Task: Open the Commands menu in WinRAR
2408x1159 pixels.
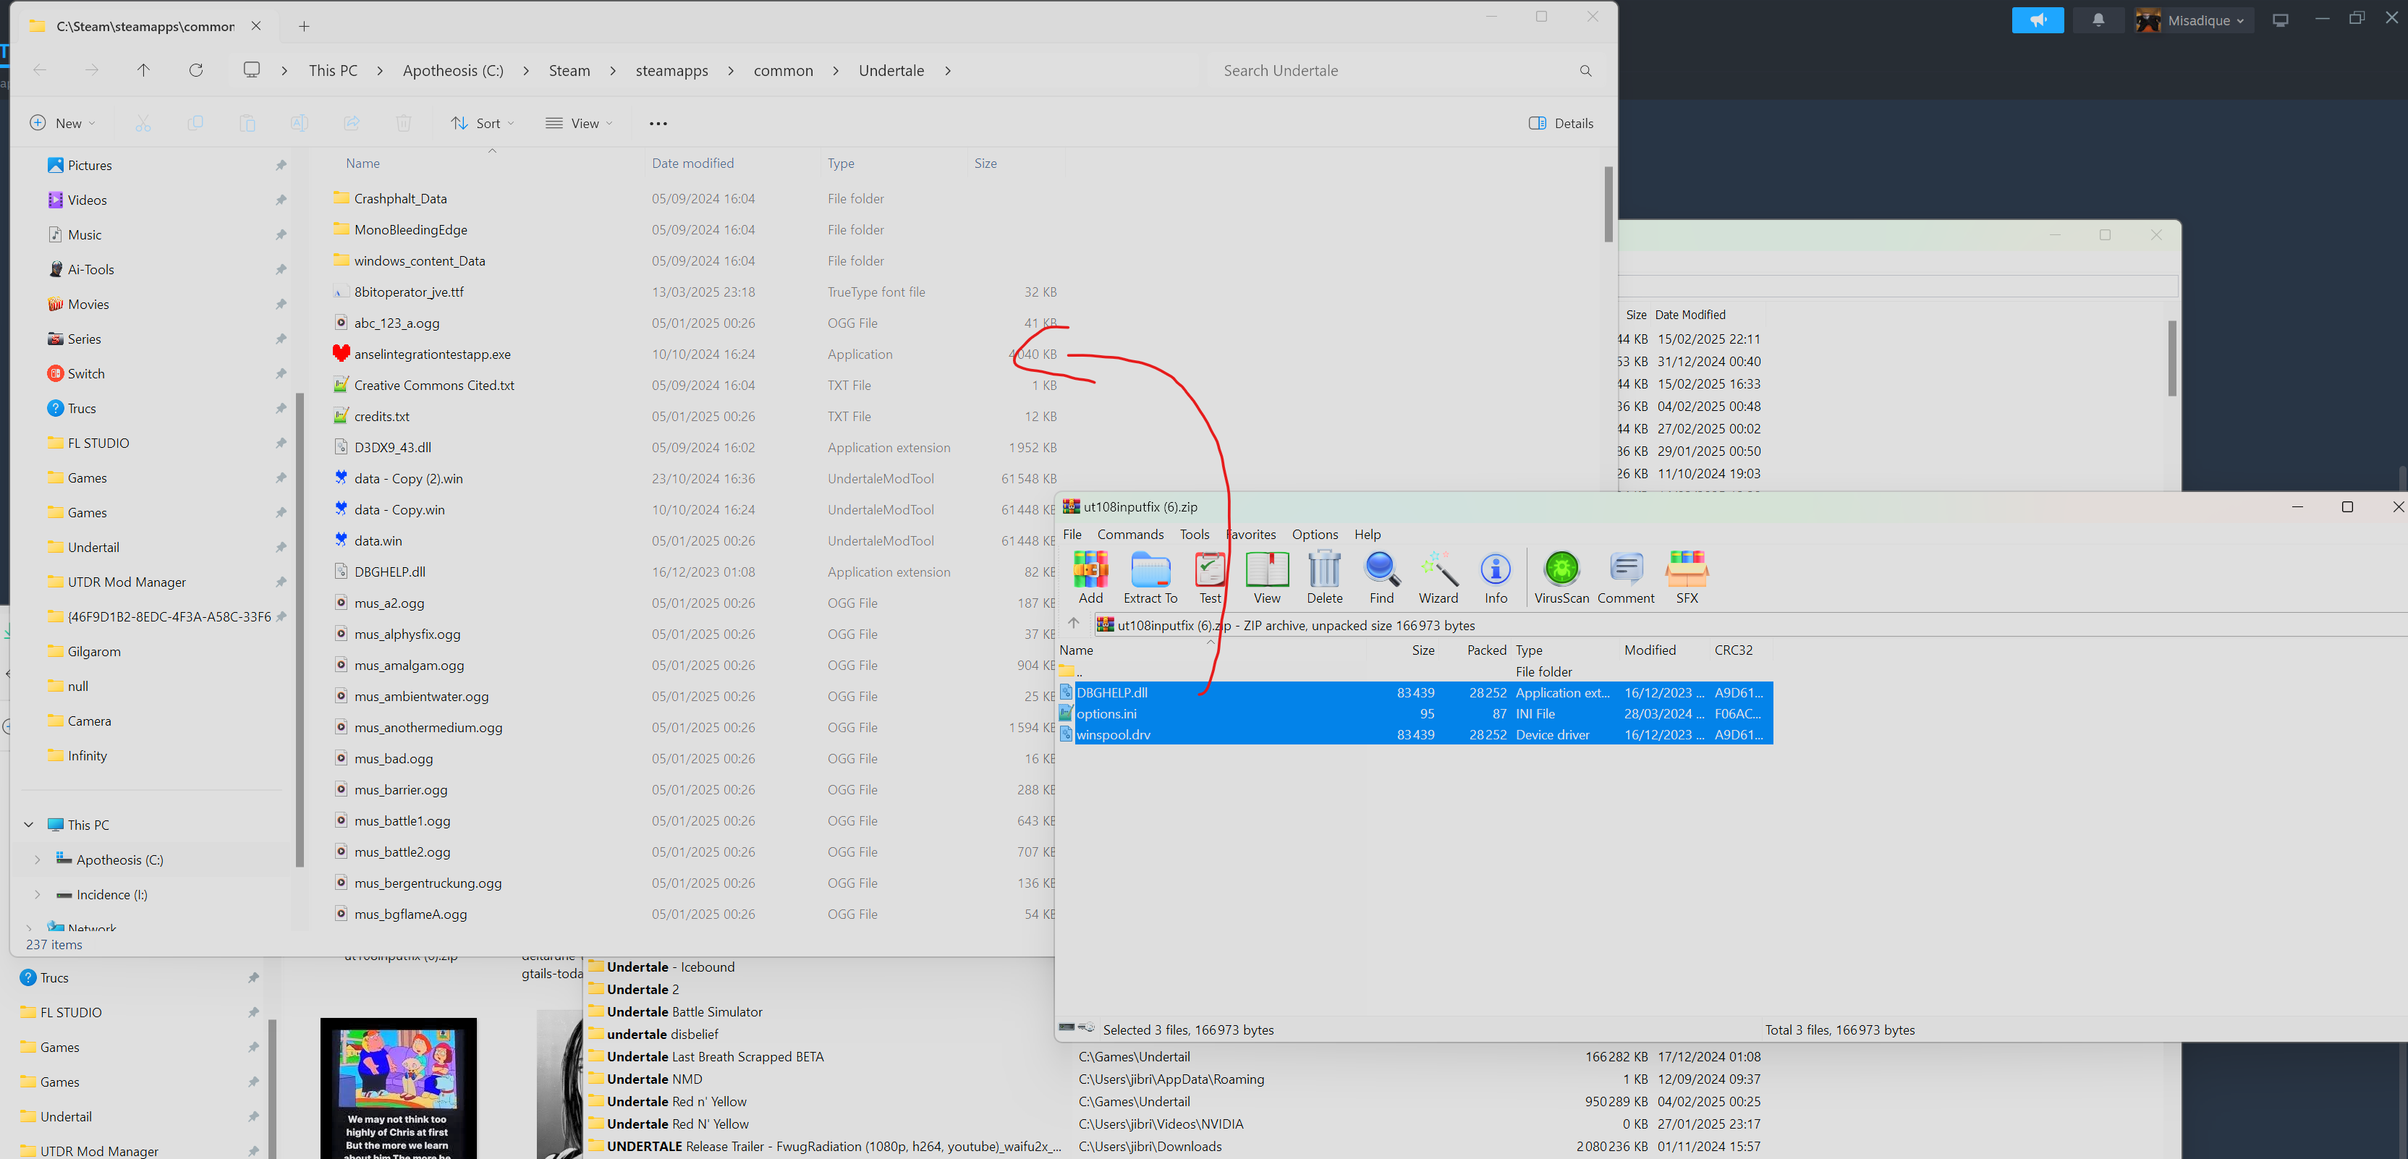Action: coord(1130,535)
